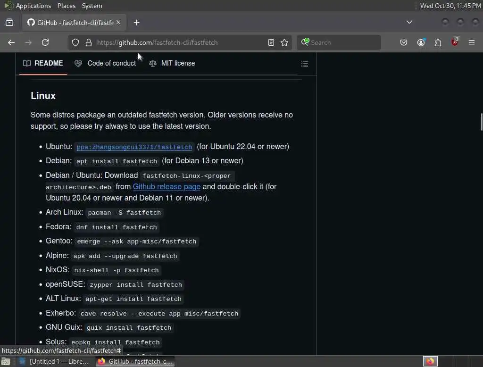Switch to the Untitled 1 LibreOffice taskbar window
The width and height of the screenshot is (483, 367).
pyautogui.click(x=54, y=361)
